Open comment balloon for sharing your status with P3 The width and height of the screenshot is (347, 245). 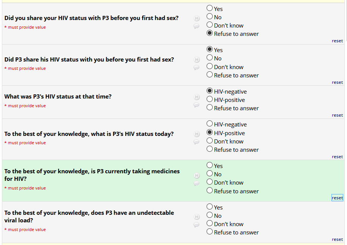(196, 26)
